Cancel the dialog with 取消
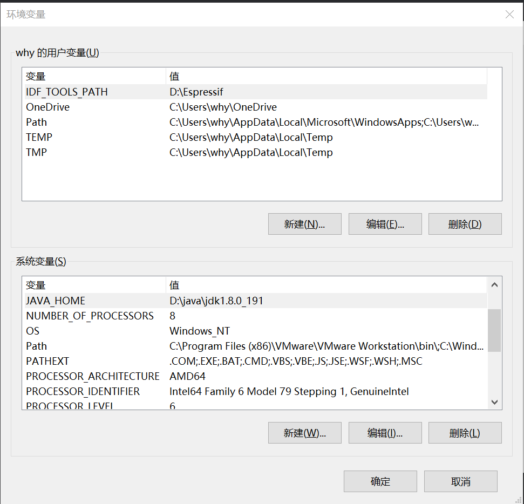Screen dimensions: 524x504 (x=460, y=481)
